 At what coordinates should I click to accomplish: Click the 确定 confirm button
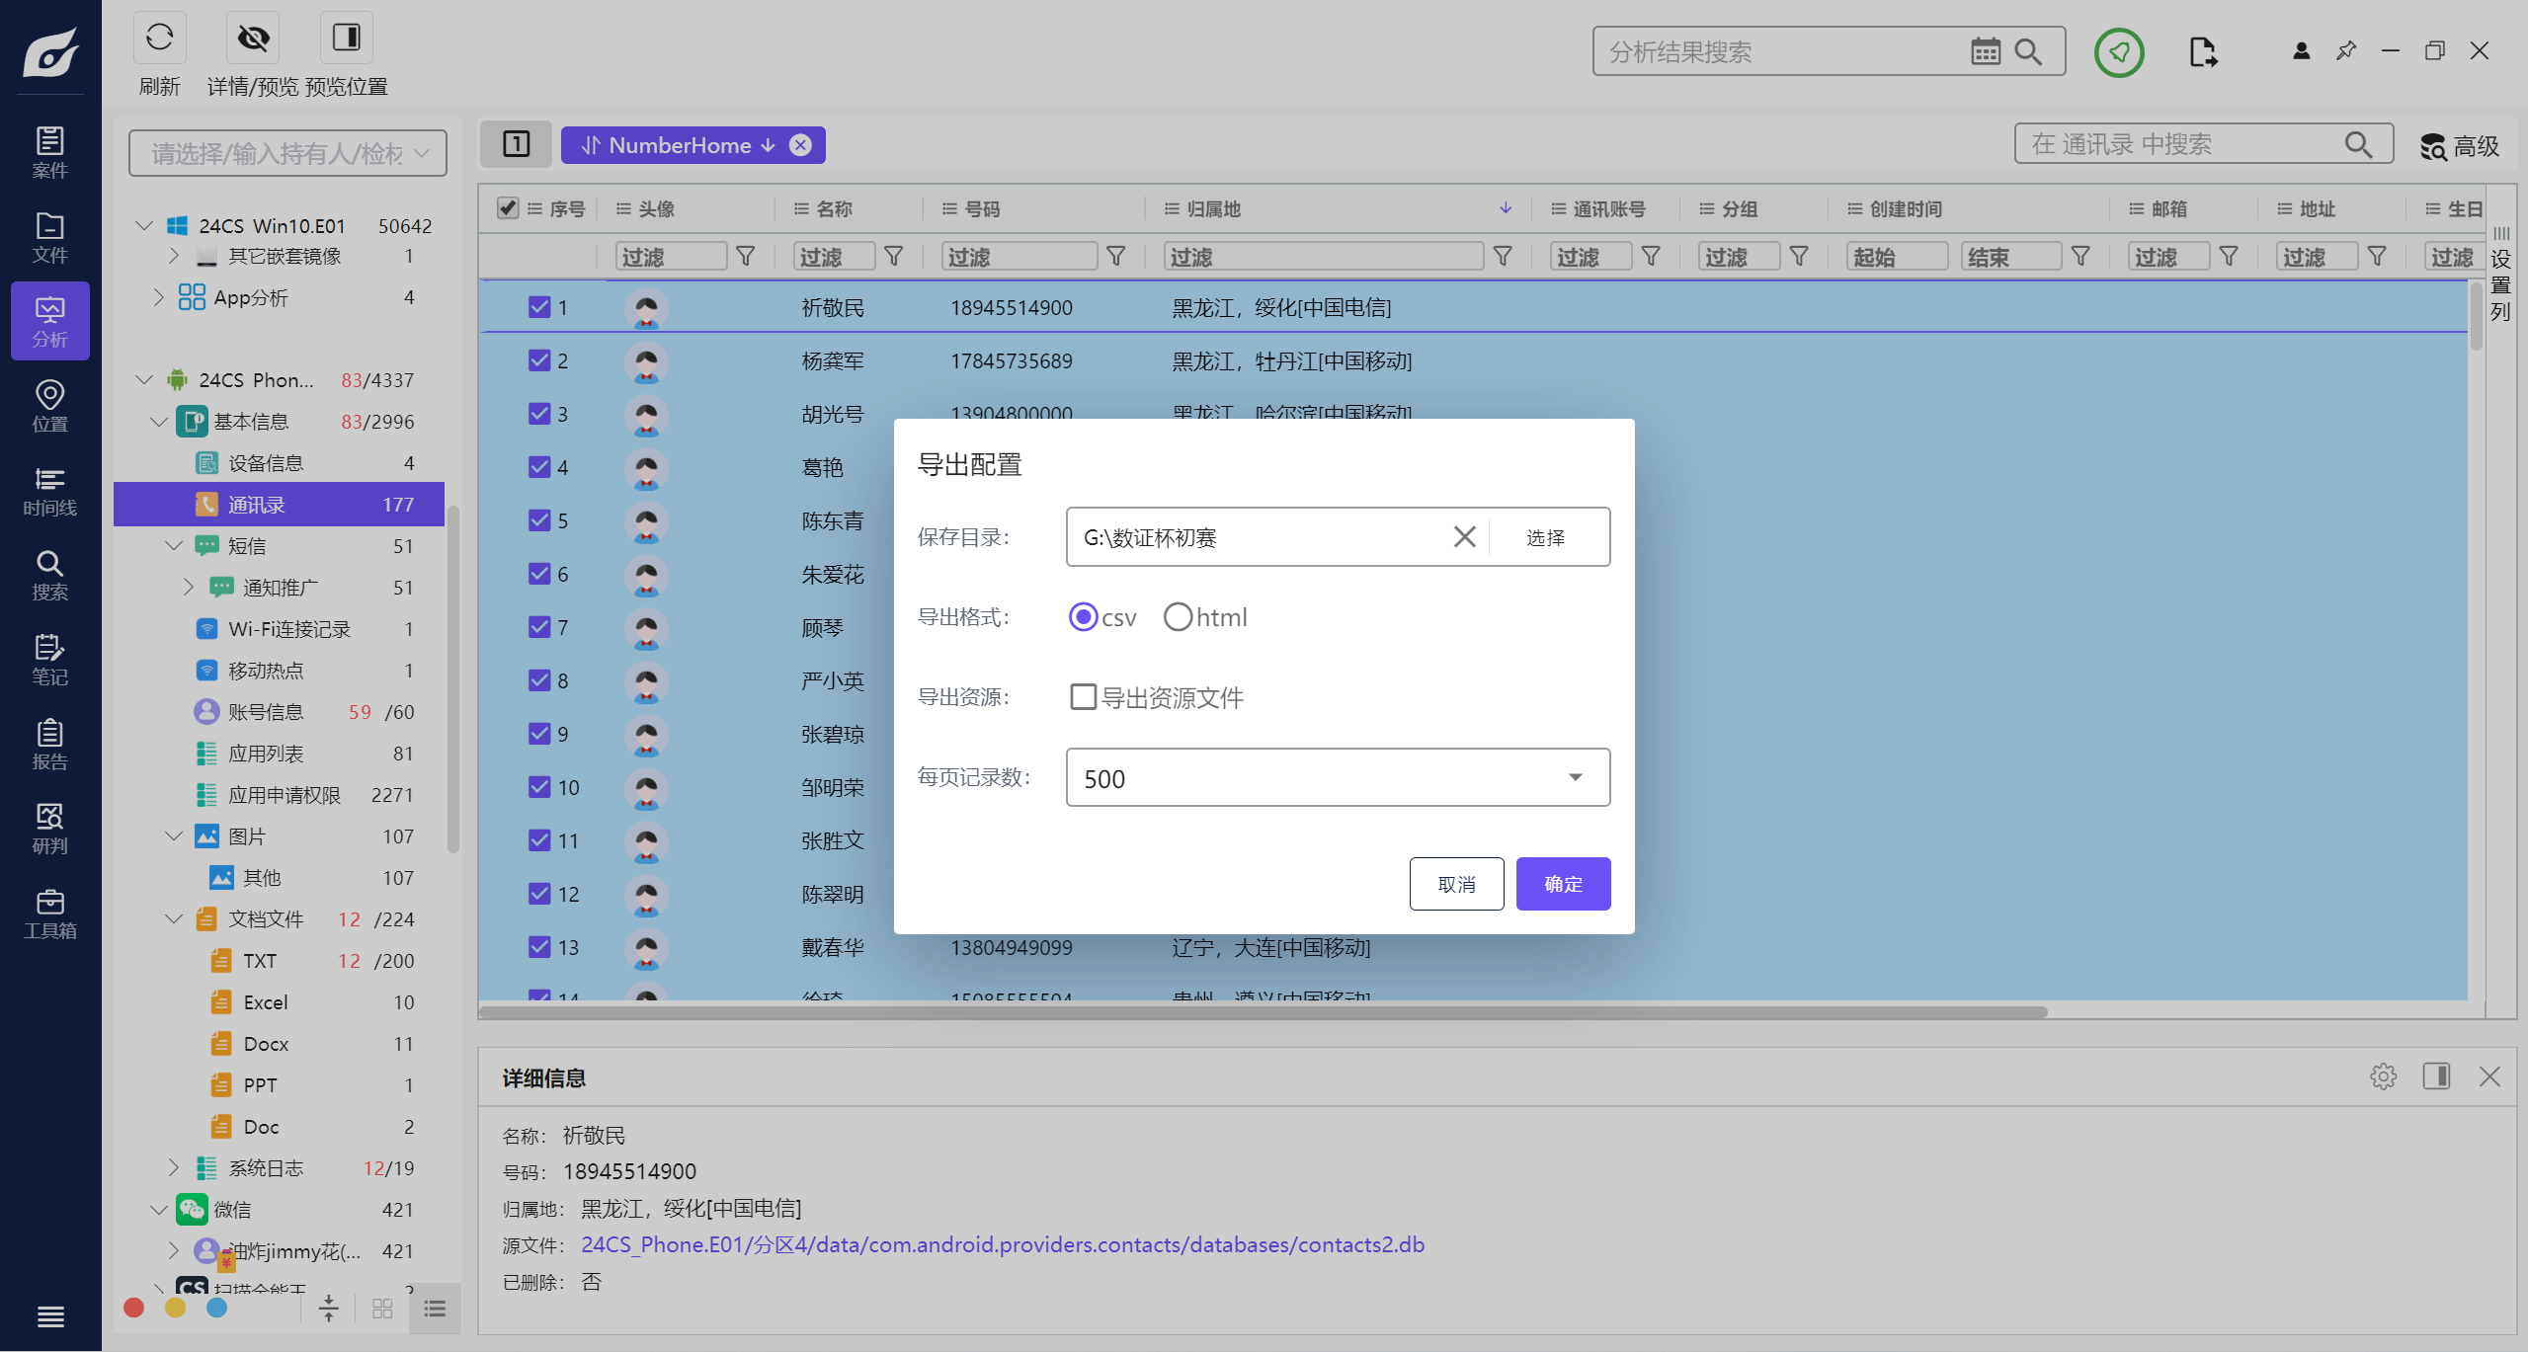click(x=1562, y=884)
